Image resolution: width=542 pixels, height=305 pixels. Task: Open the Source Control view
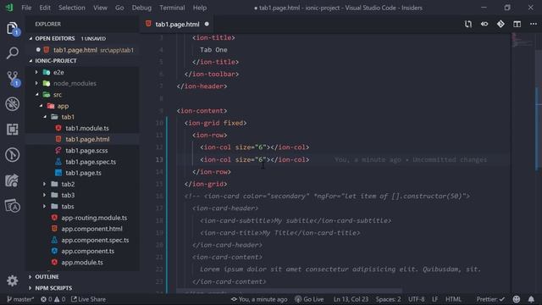[x=13, y=79]
